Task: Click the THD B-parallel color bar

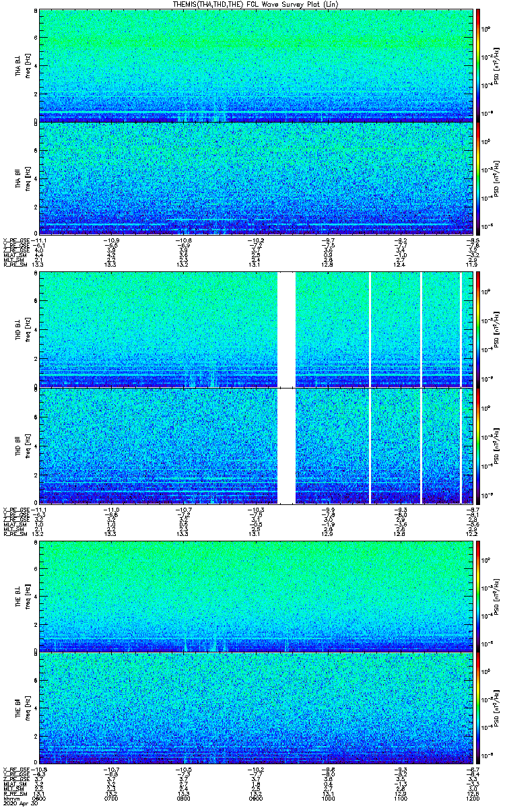Action: pyautogui.click(x=479, y=446)
